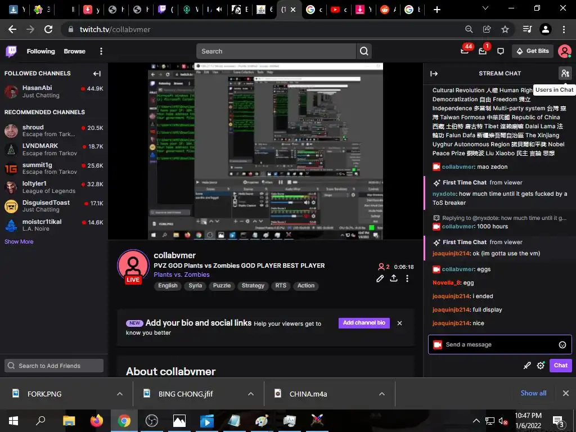Open a new browser tab

point(436,10)
